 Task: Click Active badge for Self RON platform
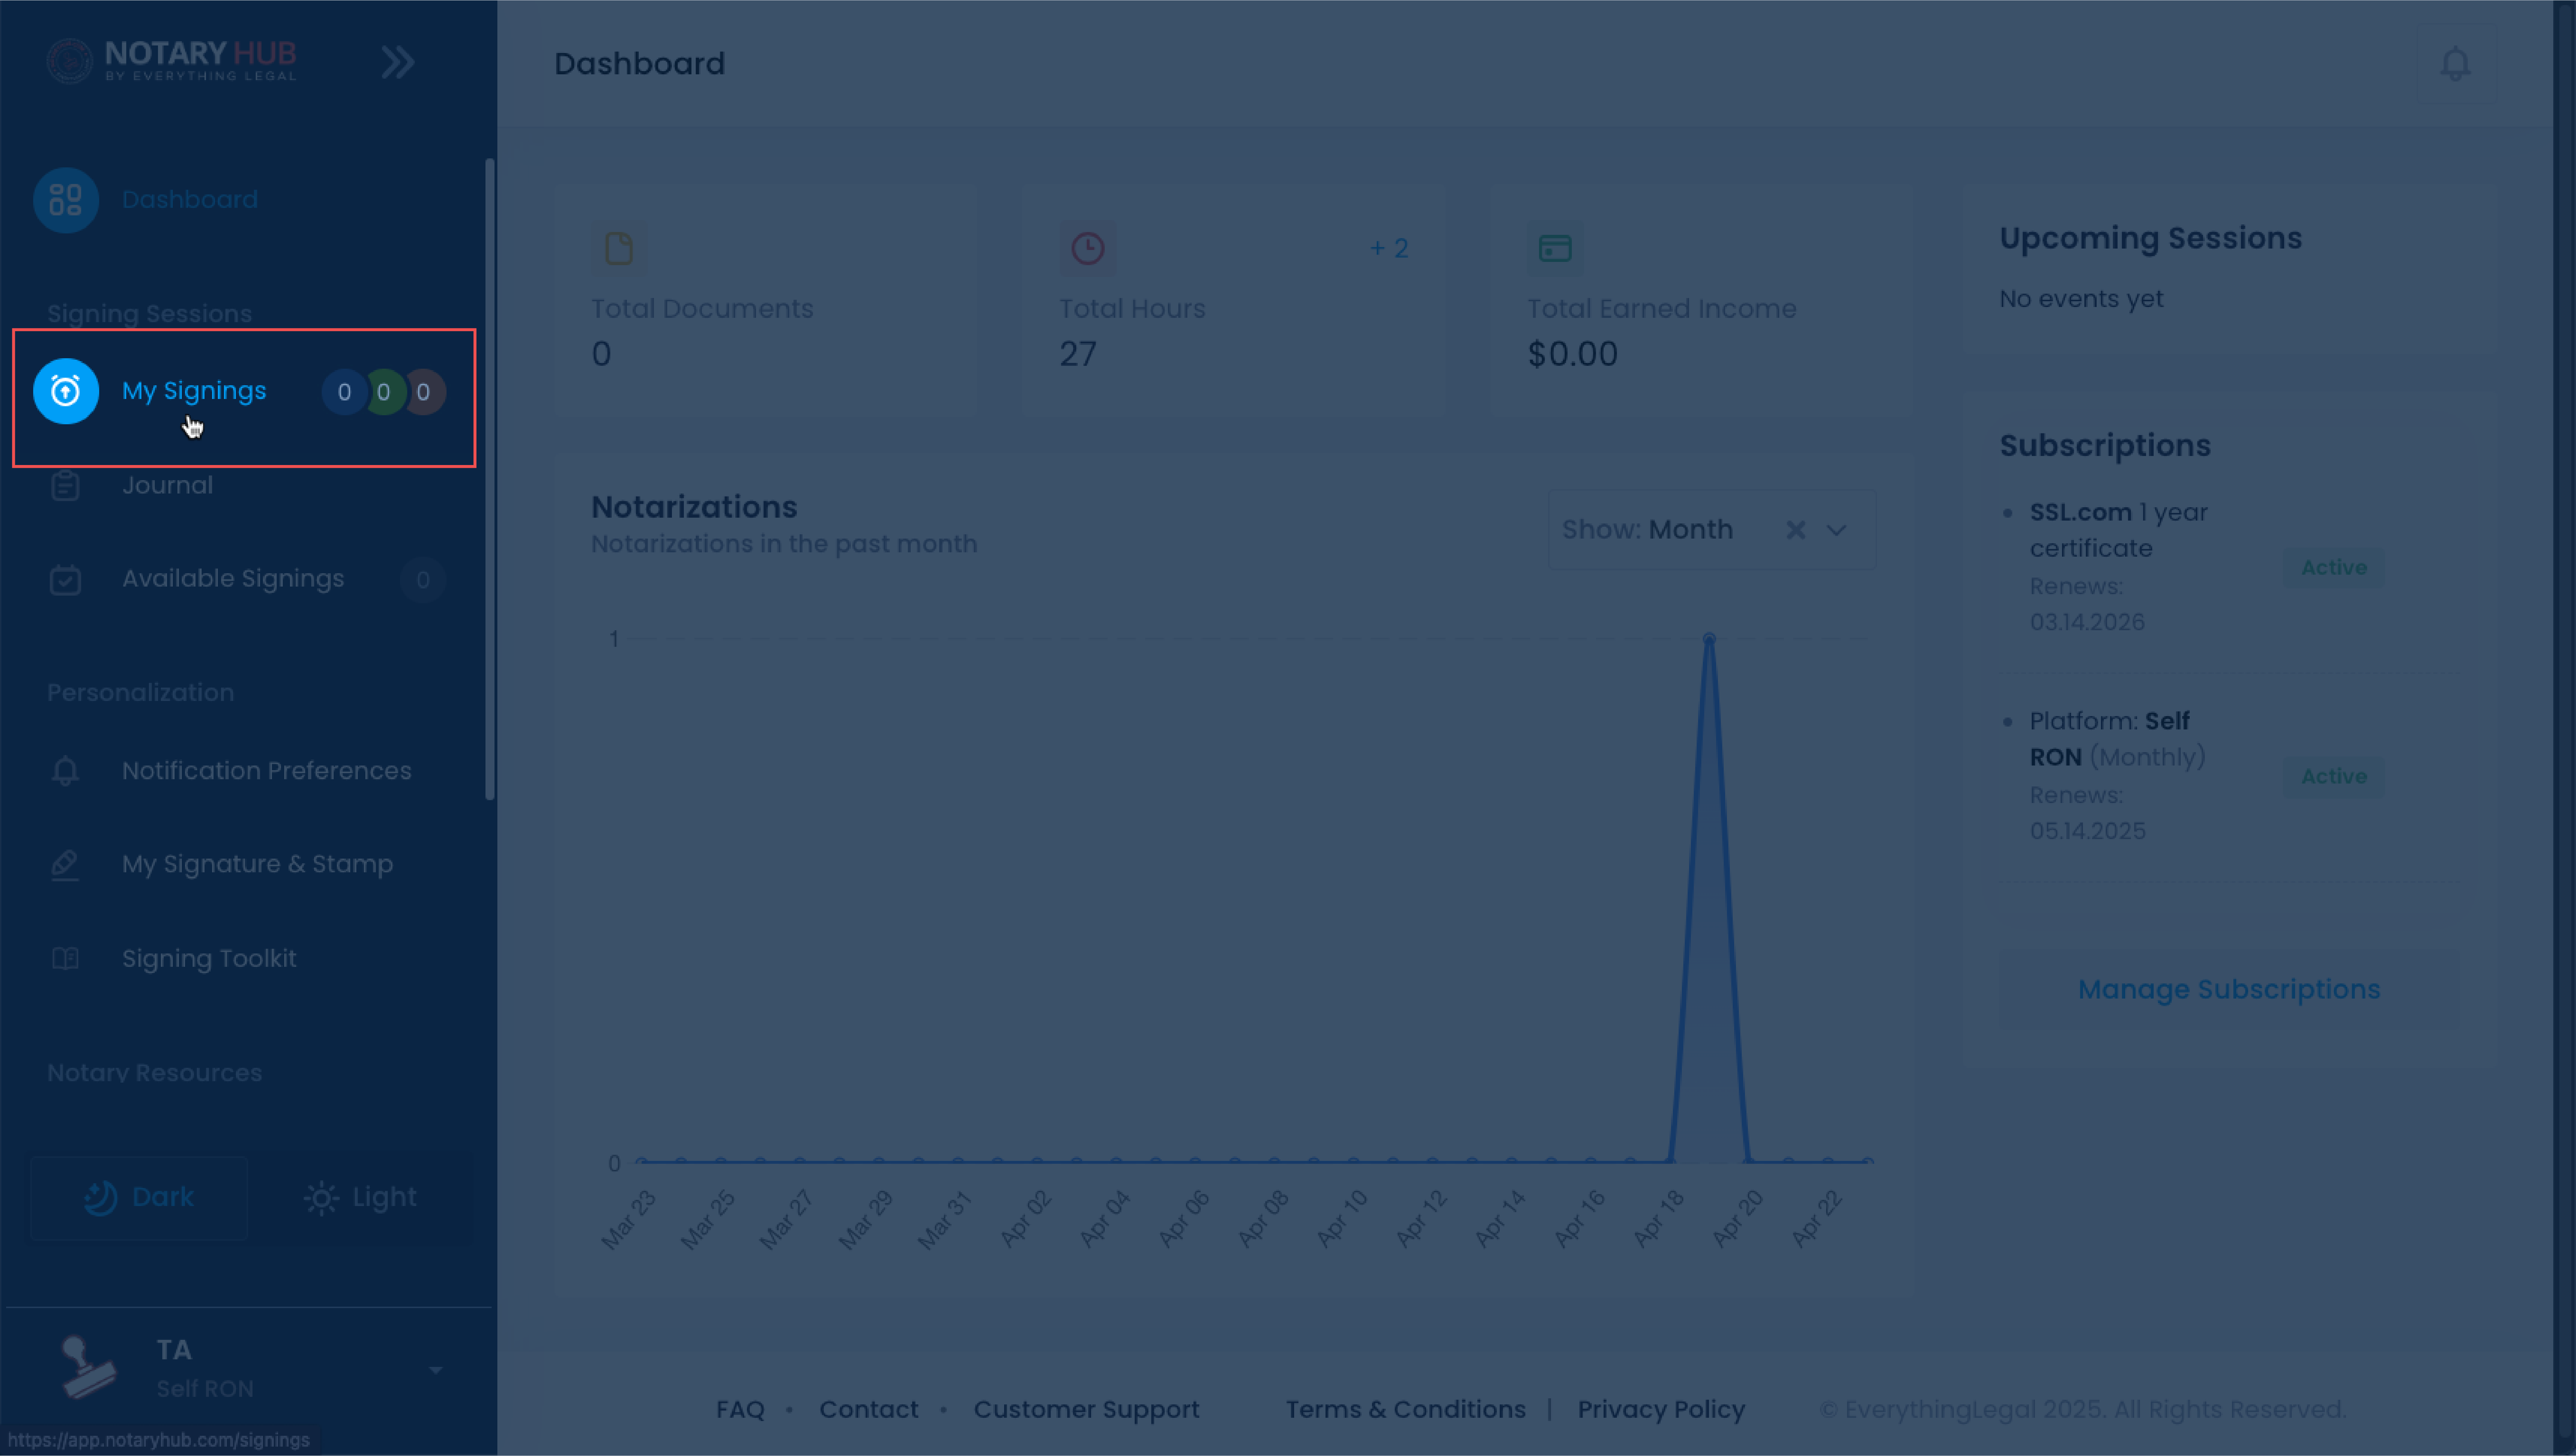[x=2334, y=777]
